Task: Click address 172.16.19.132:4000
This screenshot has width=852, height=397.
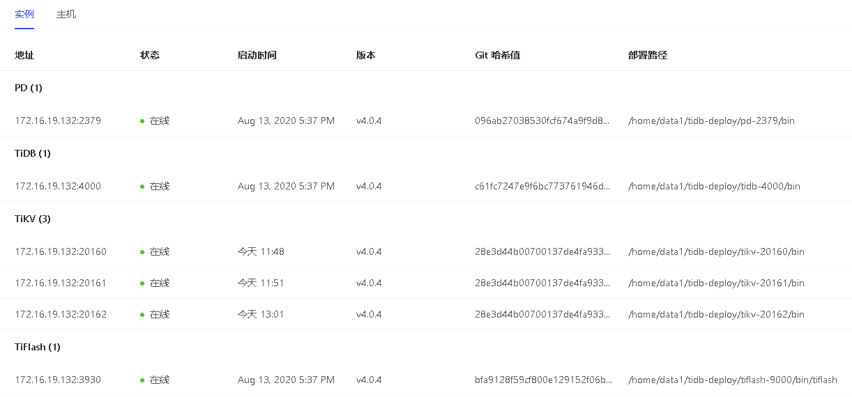Action: click(58, 186)
